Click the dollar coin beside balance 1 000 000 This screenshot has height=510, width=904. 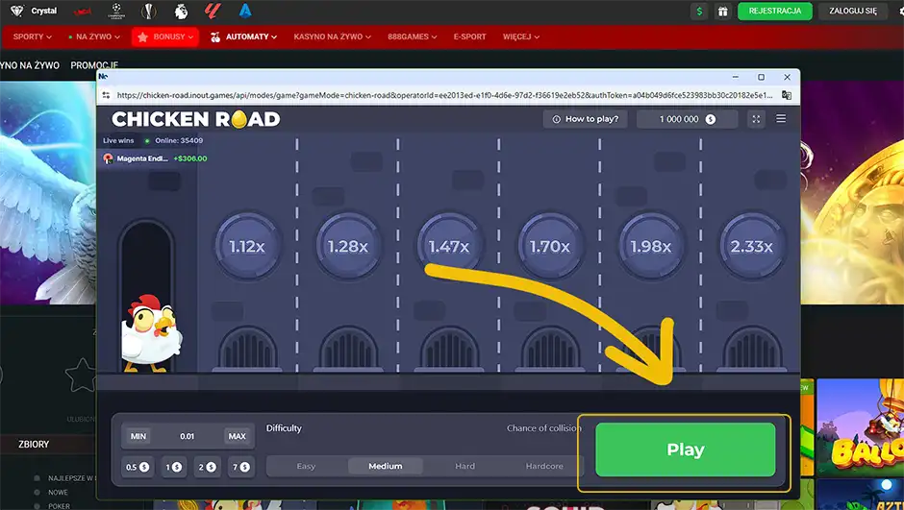click(711, 119)
